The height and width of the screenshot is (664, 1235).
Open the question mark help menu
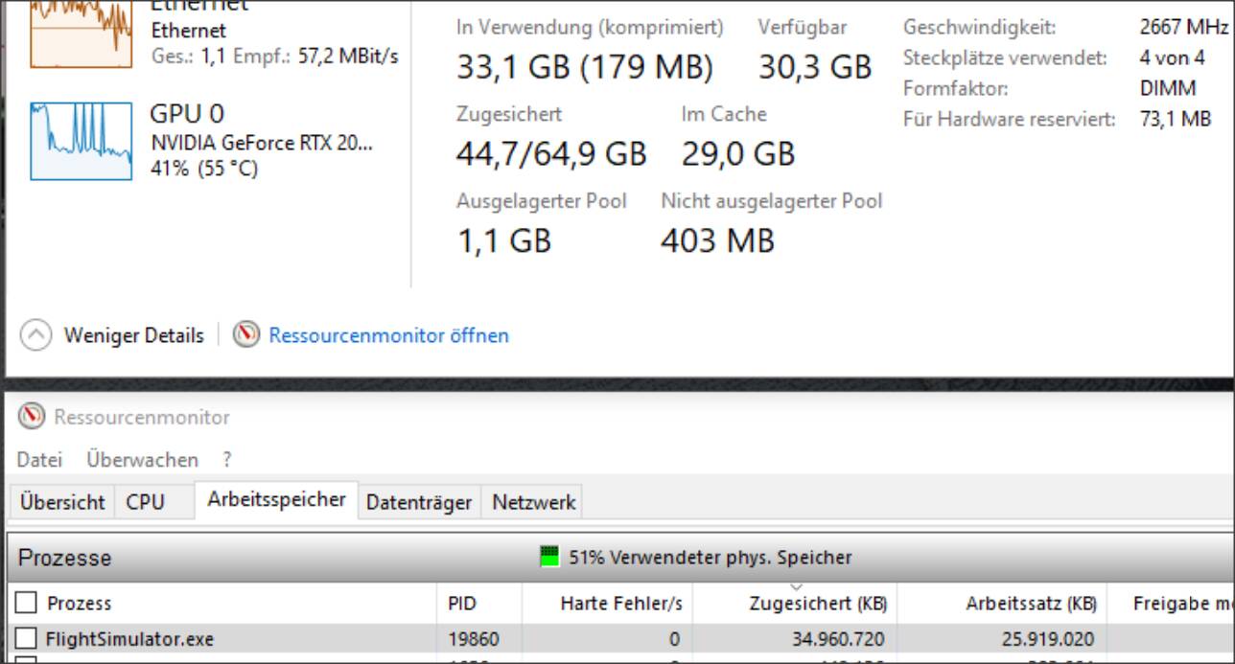pos(227,460)
